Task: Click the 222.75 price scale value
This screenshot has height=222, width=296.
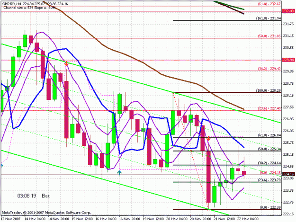Action: tap(288, 203)
